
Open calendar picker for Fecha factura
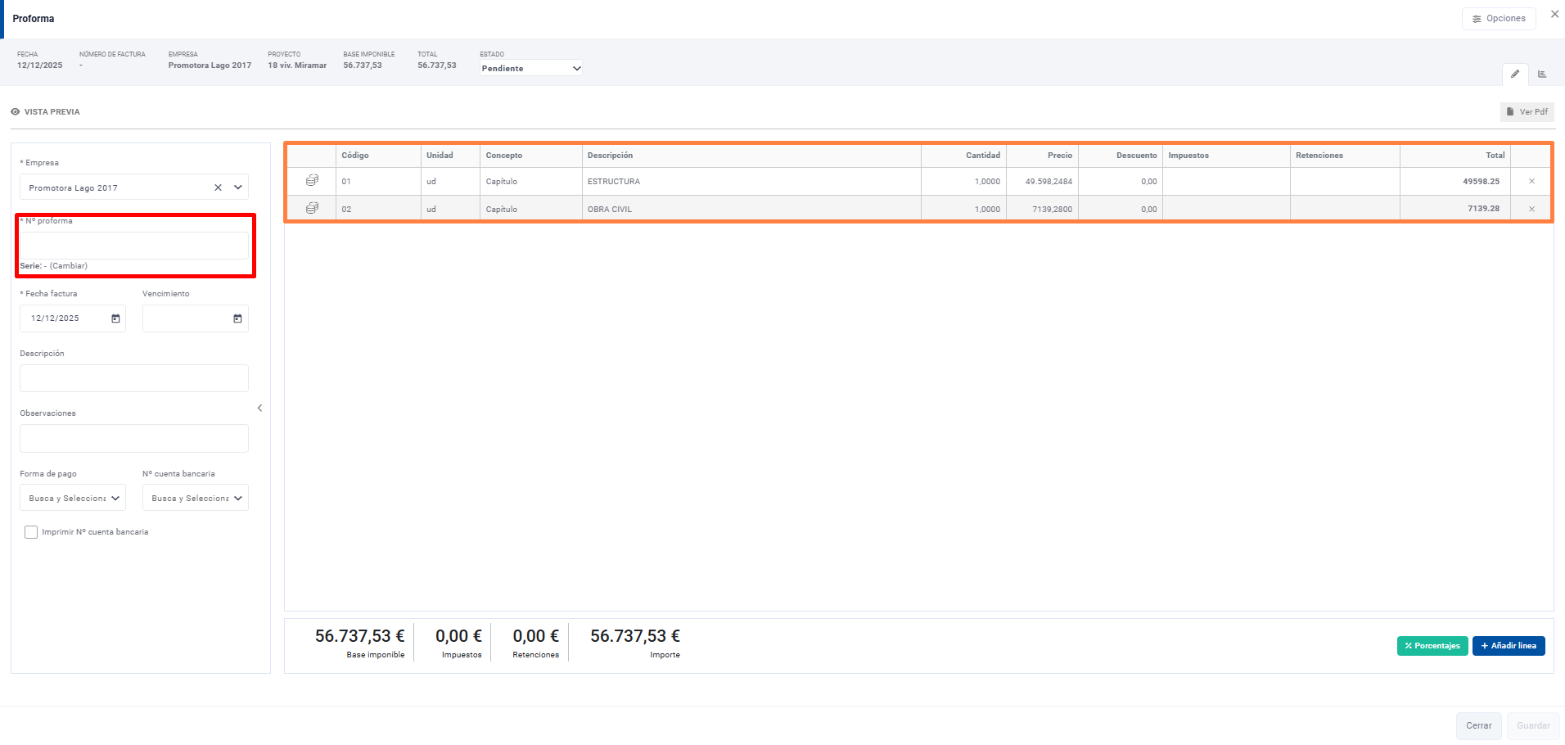tap(115, 318)
